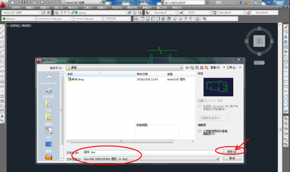
Task: Select FTP in places sidebar
Action: pyautogui.click(x=49, y=133)
